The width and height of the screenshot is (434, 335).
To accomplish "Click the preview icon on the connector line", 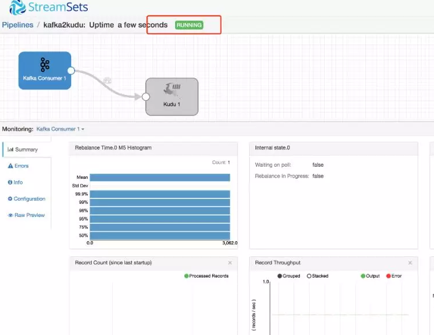I will 107,80.
